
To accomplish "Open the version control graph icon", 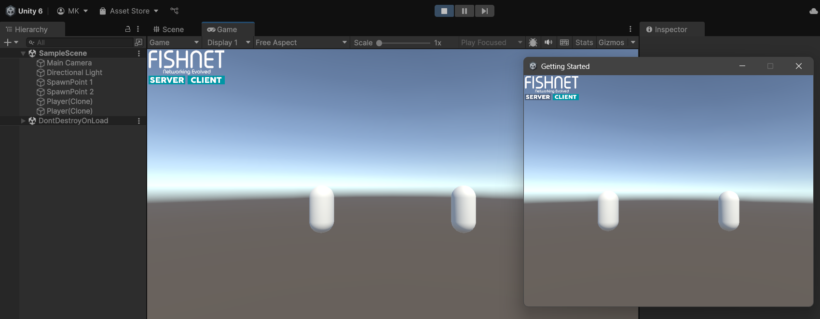I will [175, 11].
